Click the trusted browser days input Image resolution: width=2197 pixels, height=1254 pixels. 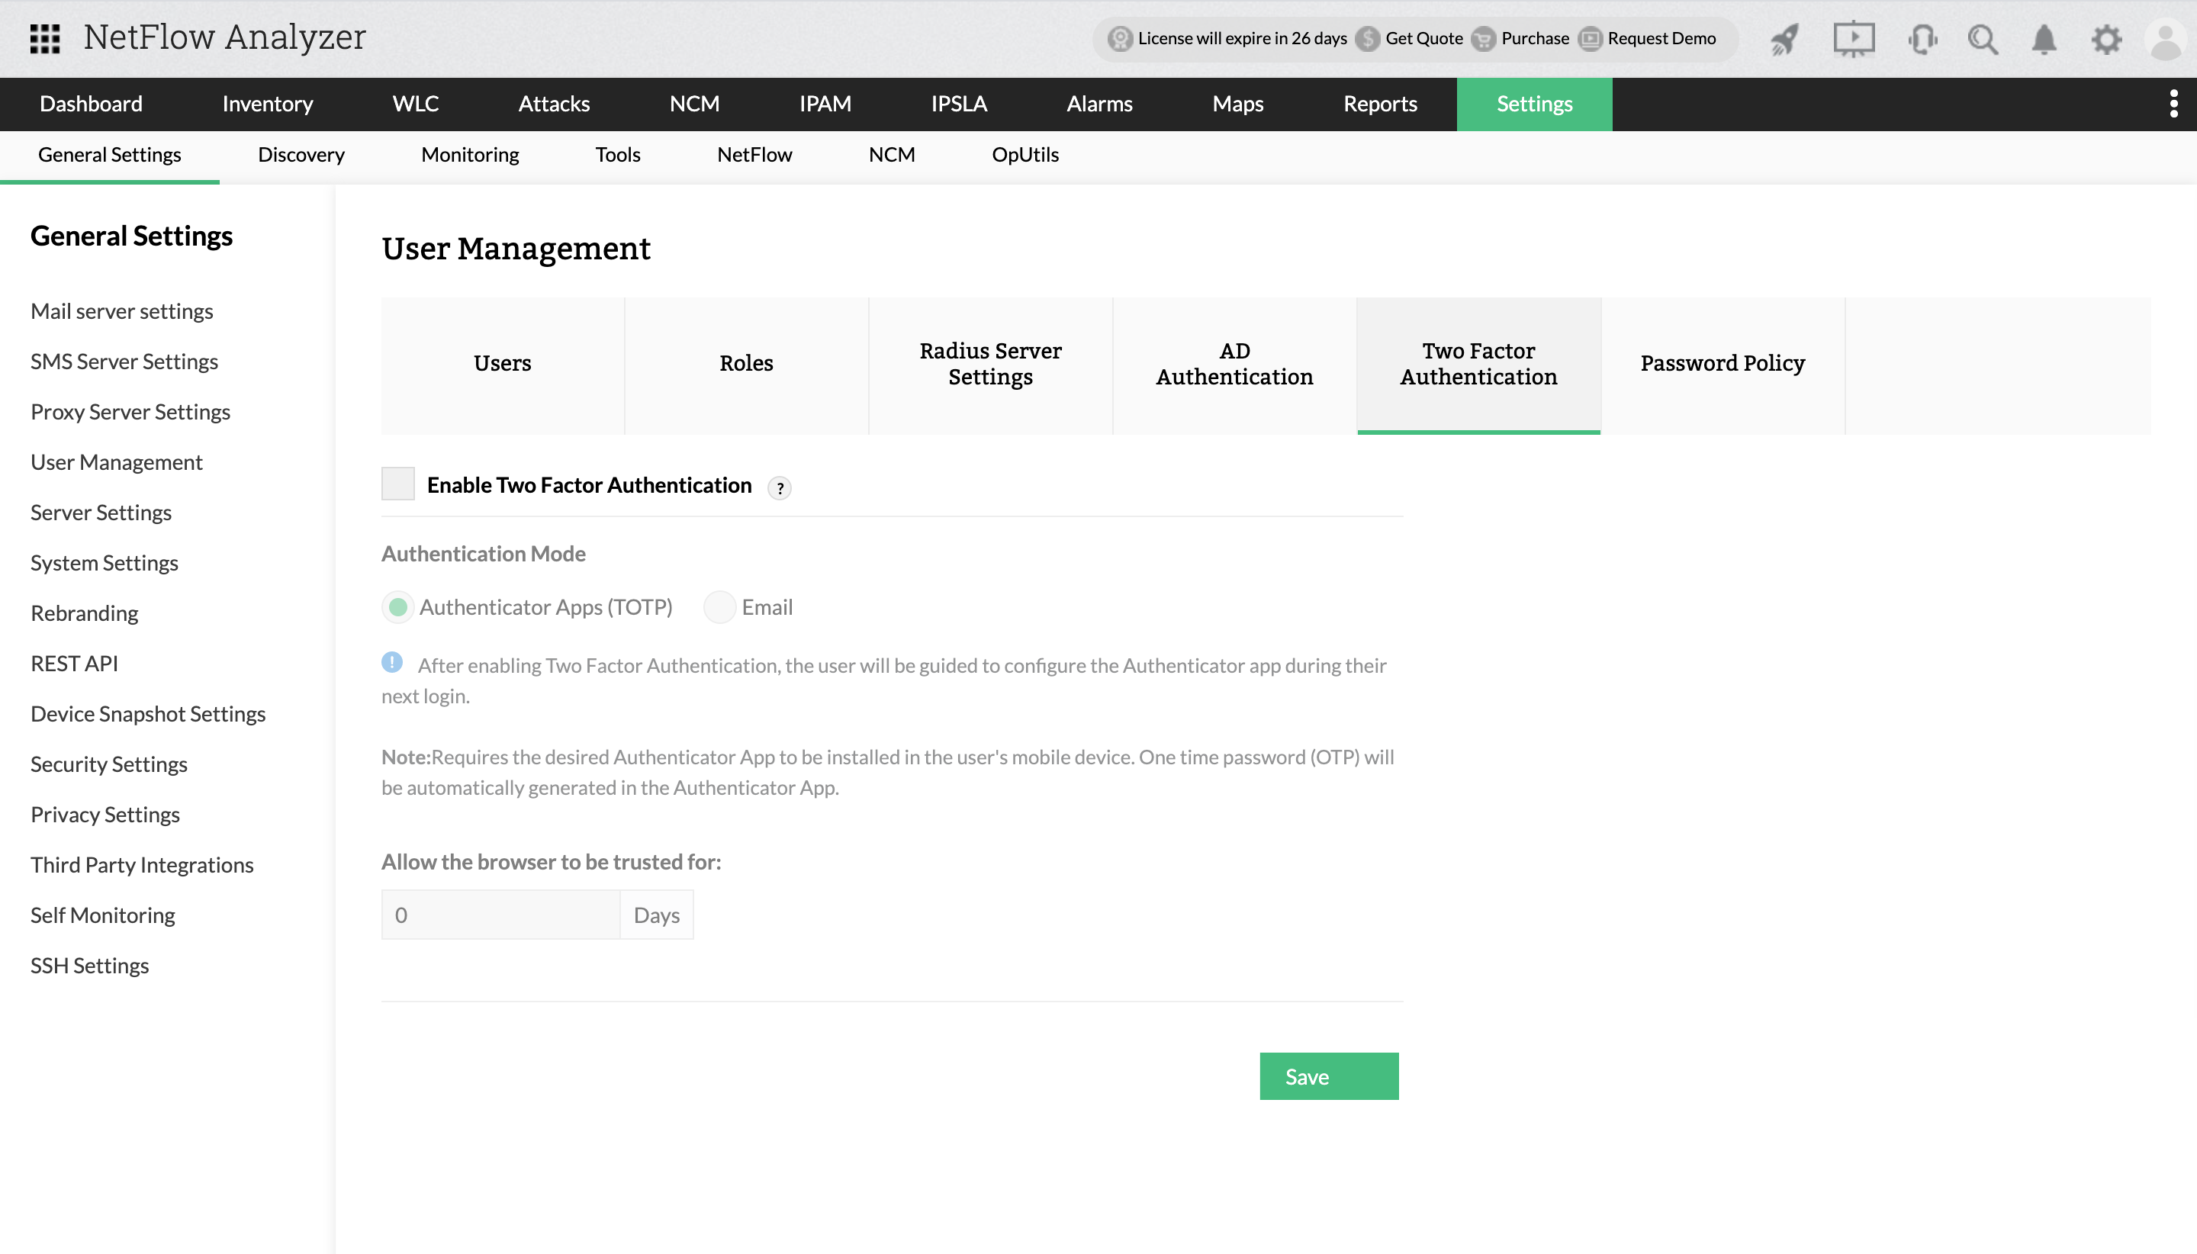[x=501, y=915]
